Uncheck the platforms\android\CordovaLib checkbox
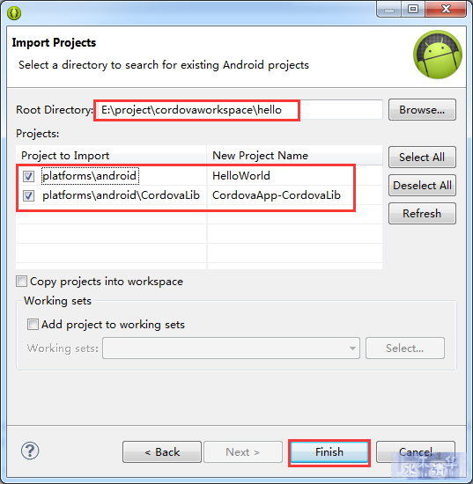The image size is (473, 484). (28, 195)
